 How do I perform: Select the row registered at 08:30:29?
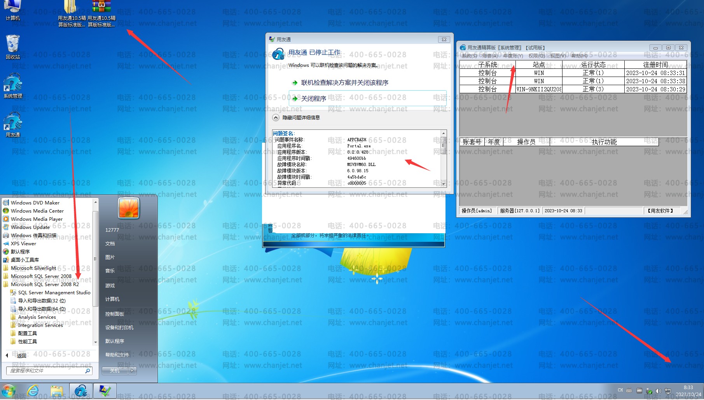point(573,89)
